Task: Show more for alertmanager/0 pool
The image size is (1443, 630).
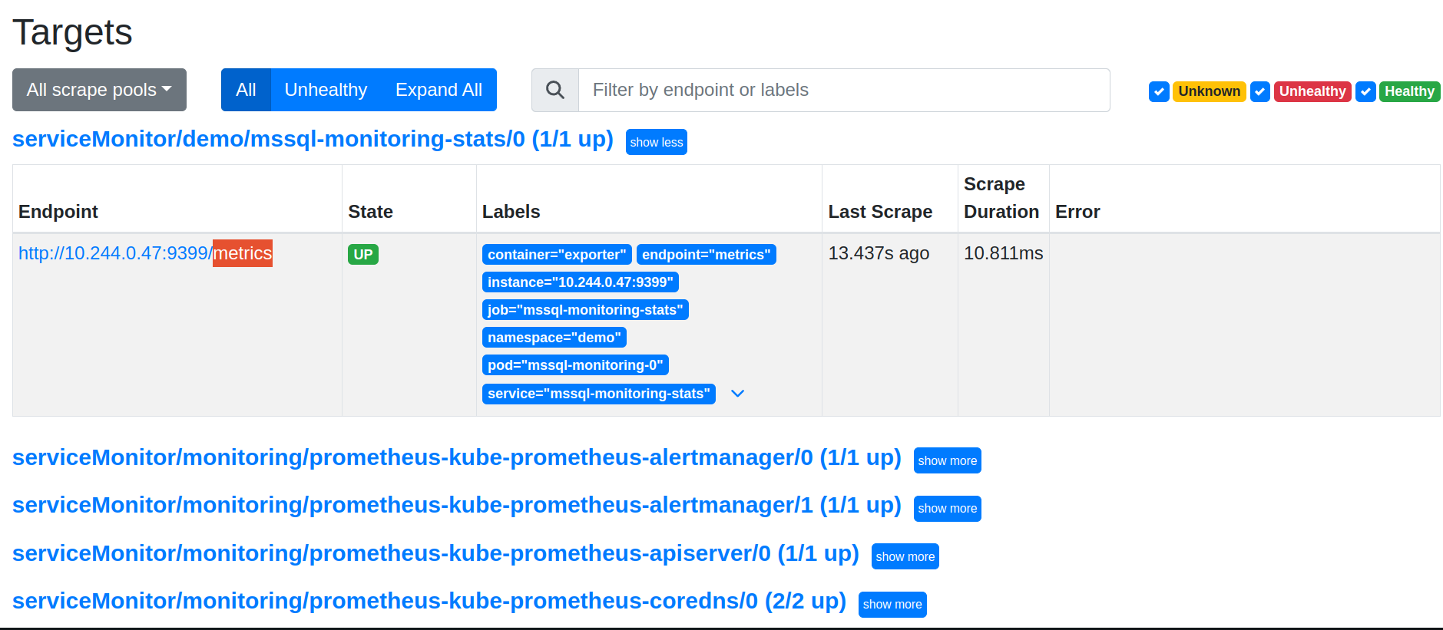Action: pyautogui.click(x=947, y=460)
